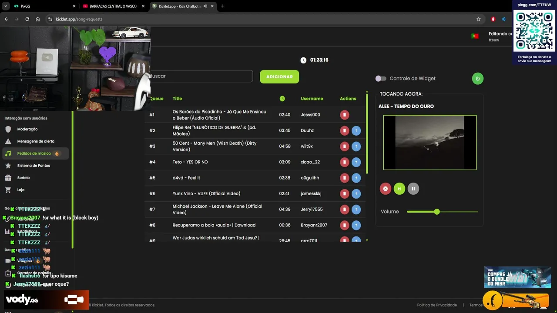557x313 pixels.
Task: Click the Sistema de Pontos star icon
Action: click(x=8, y=166)
